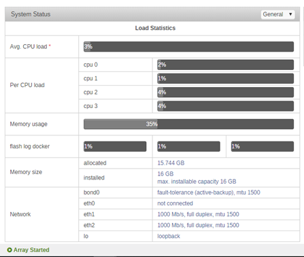Click the Network label
This screenshot has width=304, height=257.
(20, 214)
